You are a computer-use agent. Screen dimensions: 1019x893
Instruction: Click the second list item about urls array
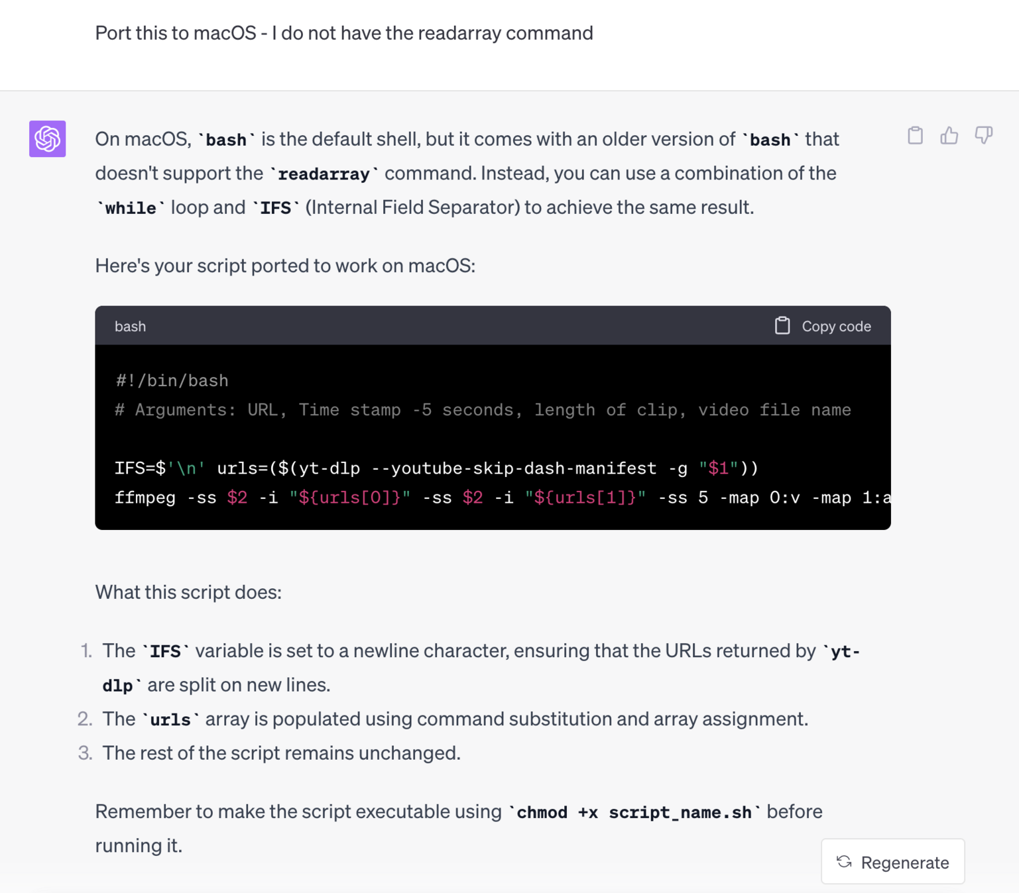point(455,719)
